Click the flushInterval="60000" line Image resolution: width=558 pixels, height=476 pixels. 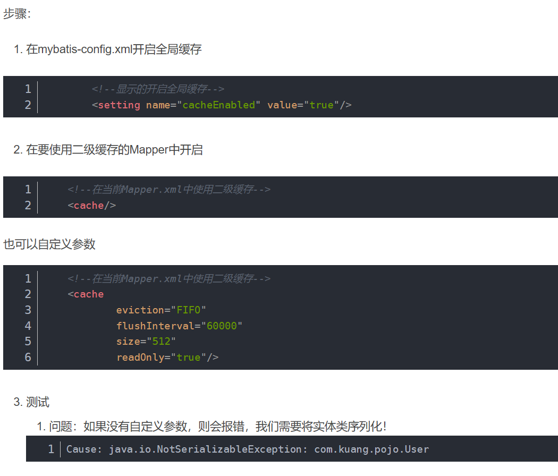[x=180, y=326]
